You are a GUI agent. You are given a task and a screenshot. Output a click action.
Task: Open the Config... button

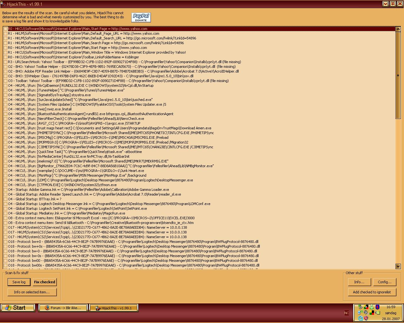[384, 282]
